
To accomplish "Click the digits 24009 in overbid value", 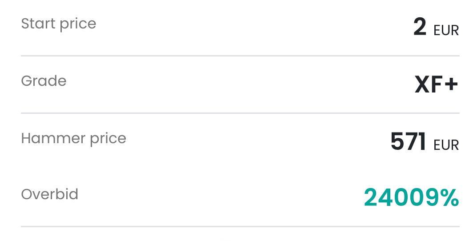I will point(402,198).
